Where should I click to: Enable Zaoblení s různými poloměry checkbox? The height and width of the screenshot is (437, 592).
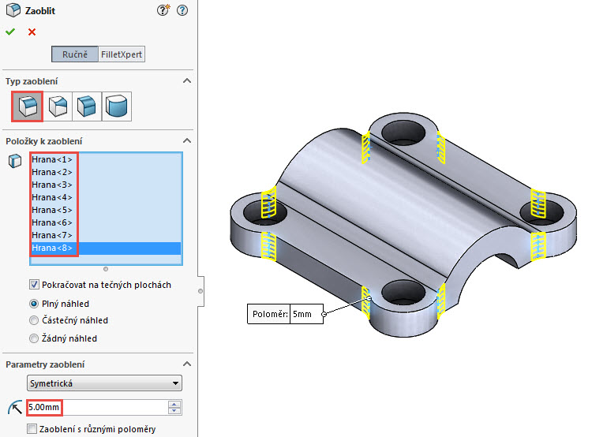coord(32,429)
